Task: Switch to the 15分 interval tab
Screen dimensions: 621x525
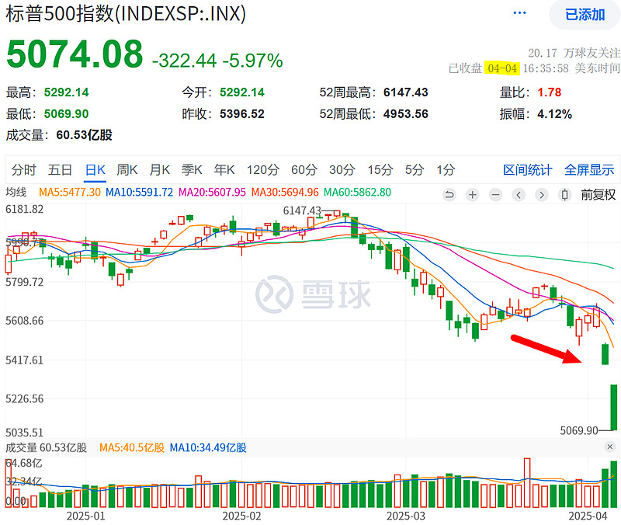Action: pyautogui.click(x=380, y=170)
